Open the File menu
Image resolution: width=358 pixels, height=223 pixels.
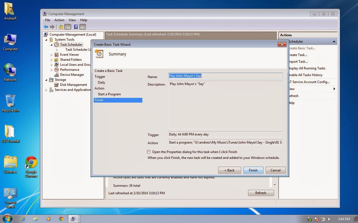coord(48,20)
